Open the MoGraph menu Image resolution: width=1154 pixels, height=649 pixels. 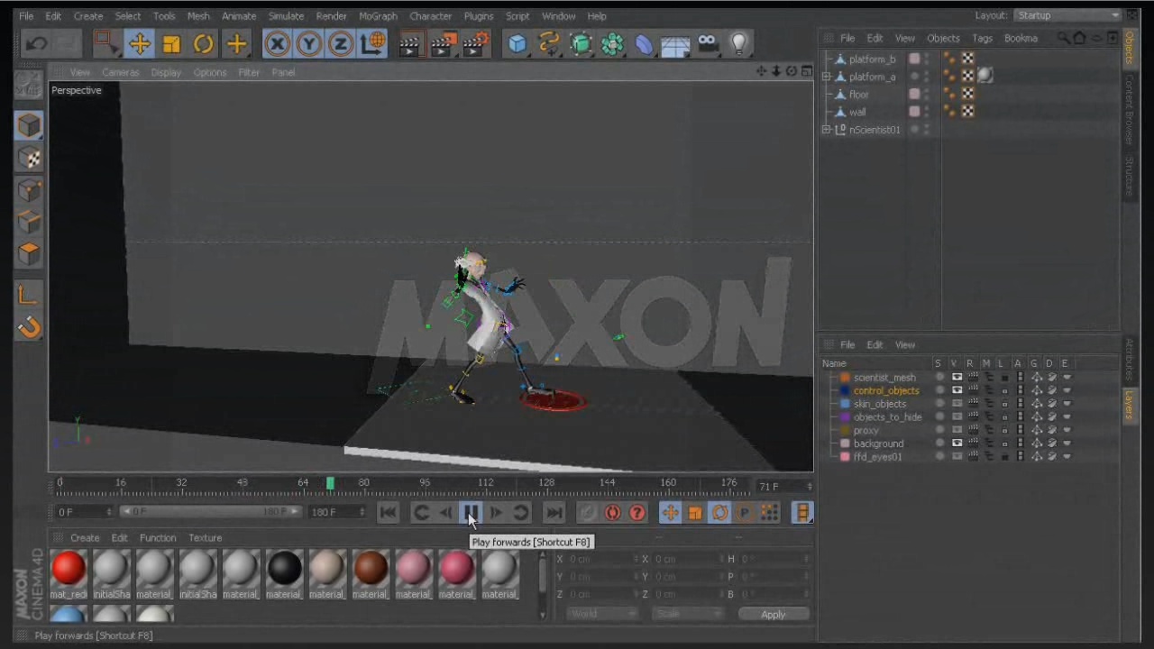click(378, 16)
